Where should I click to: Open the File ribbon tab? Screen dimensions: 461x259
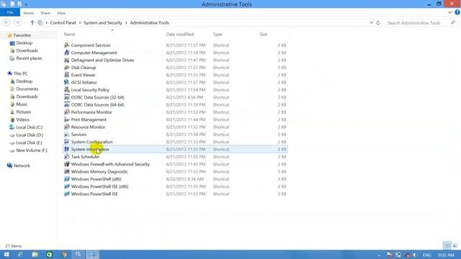click(x=10, y=13)
